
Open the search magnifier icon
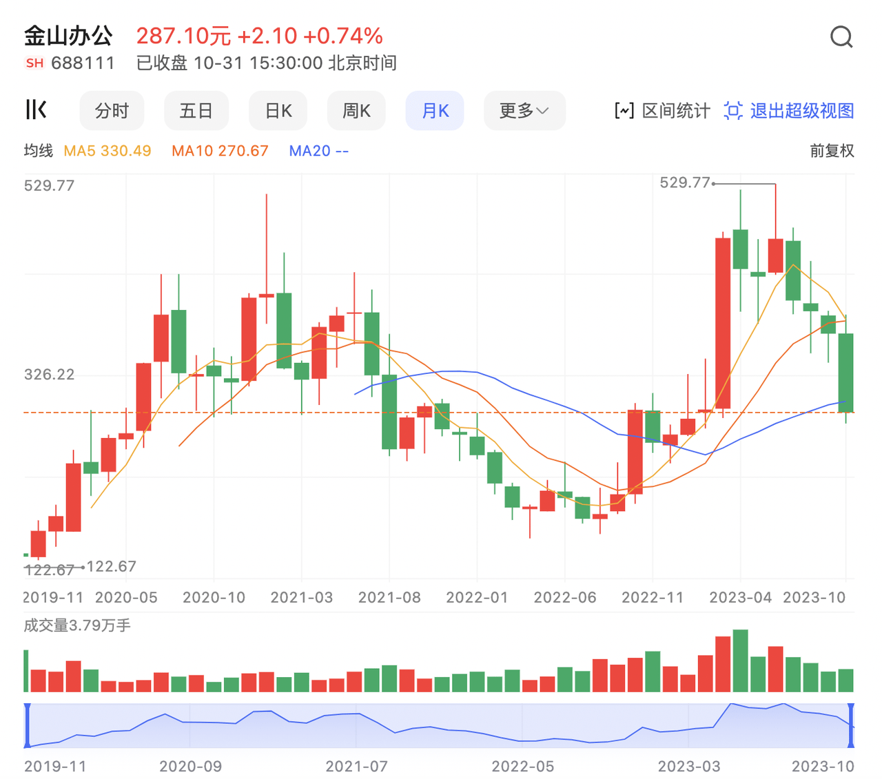point(841,37)
